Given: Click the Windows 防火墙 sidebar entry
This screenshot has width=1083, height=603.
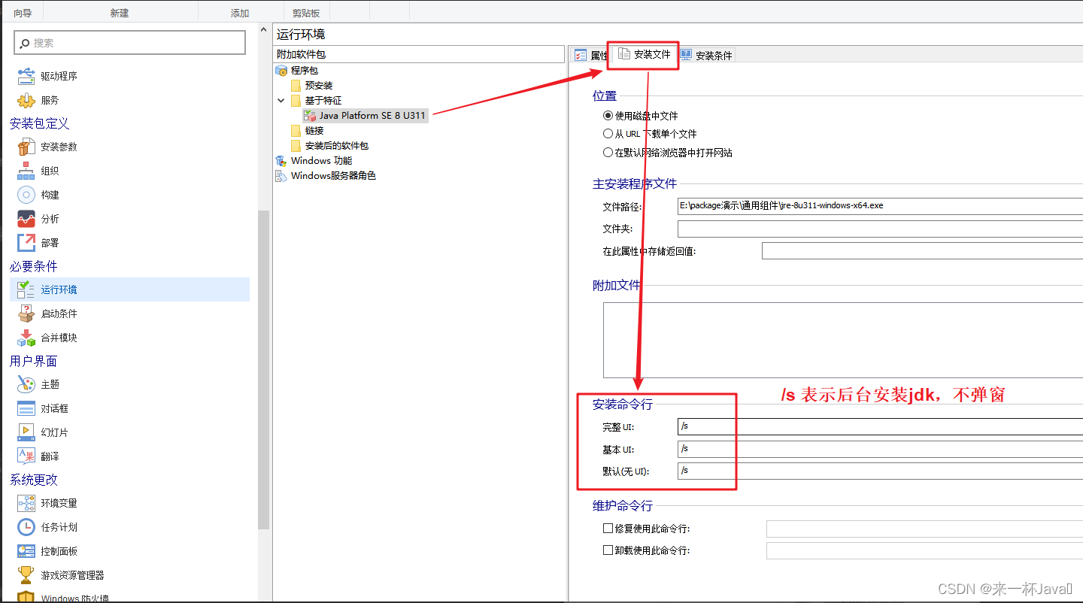Looking at the screenshot, I should tap(75, 598).
